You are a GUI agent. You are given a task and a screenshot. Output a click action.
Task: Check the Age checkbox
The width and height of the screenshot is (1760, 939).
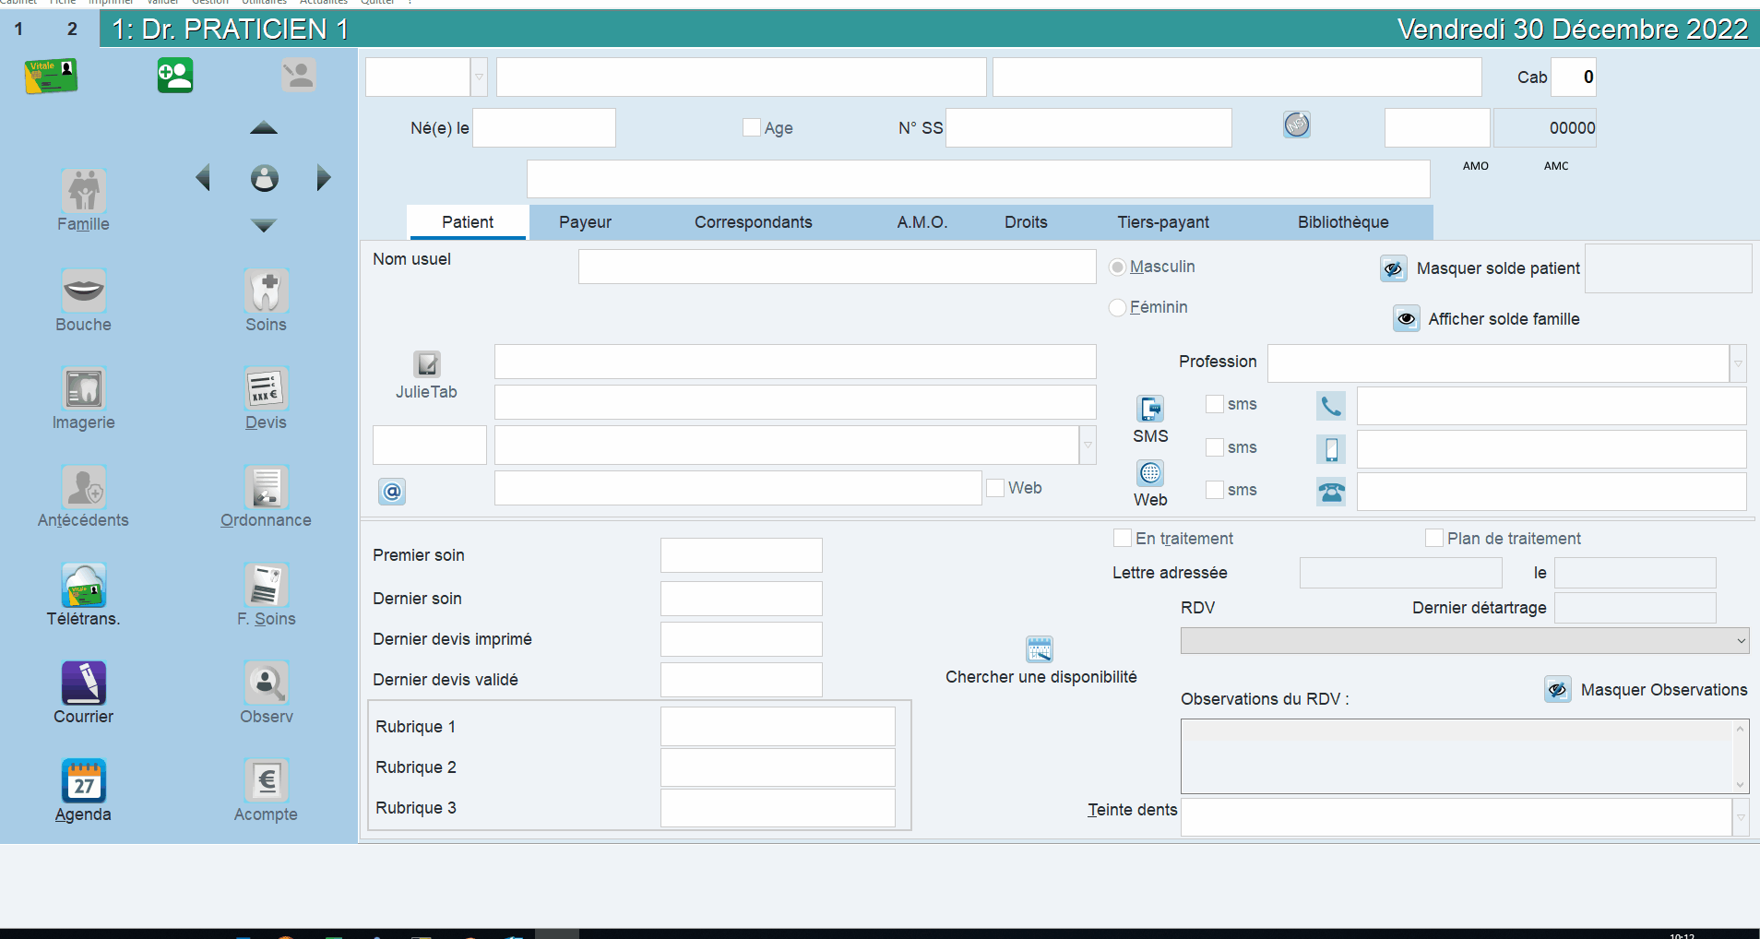click(x=752, y=127)
